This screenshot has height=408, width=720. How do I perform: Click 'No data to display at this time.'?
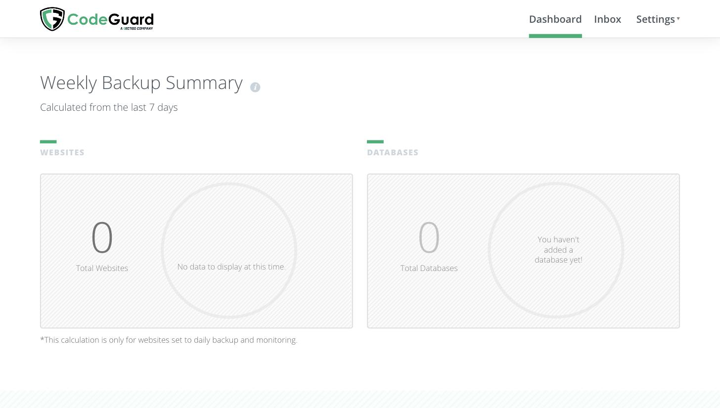click(231, 267)
